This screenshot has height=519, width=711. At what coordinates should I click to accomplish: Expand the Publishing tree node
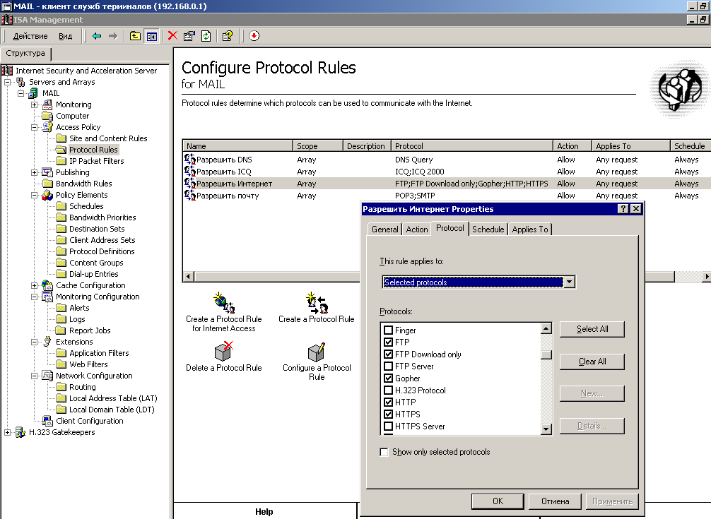tap(35, 172)
